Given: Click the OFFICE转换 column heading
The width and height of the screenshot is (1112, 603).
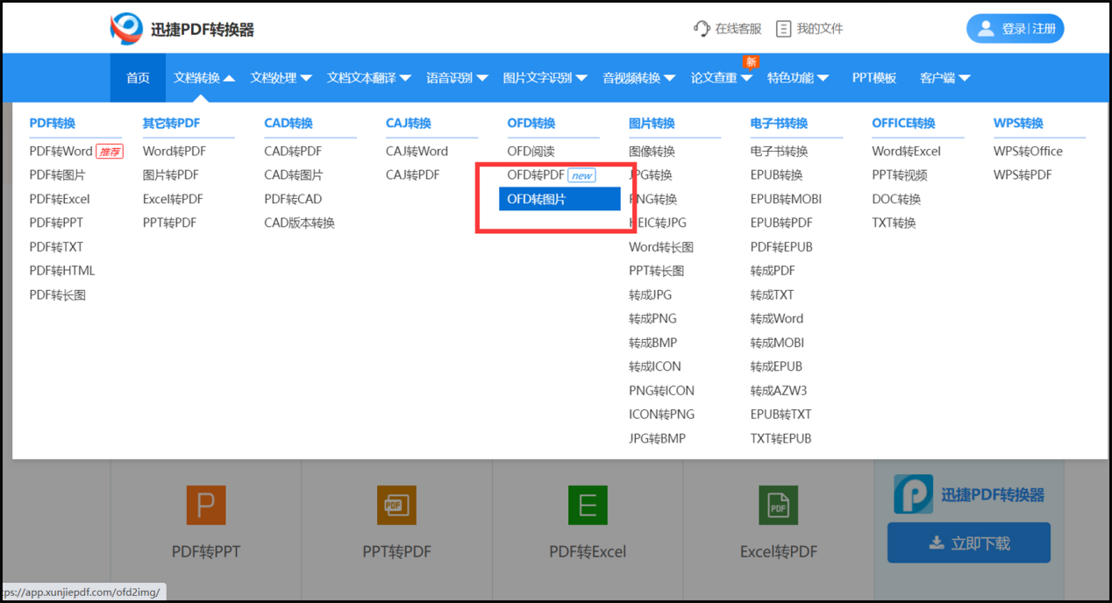Looking at the screenshot, I should pos(903,123).
